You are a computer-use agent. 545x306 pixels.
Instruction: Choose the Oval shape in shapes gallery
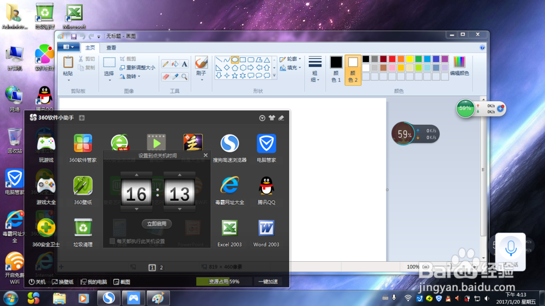[x=235, y=60]
